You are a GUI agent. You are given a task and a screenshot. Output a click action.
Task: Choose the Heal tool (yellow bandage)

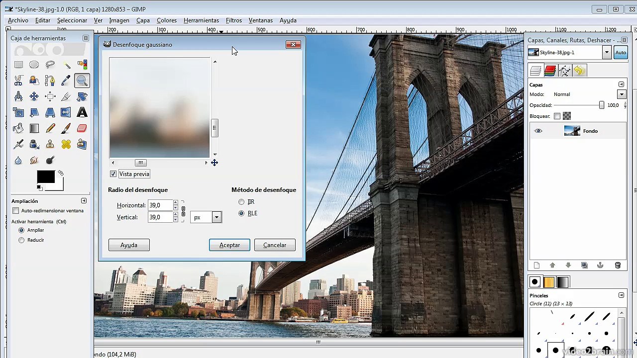66,144
